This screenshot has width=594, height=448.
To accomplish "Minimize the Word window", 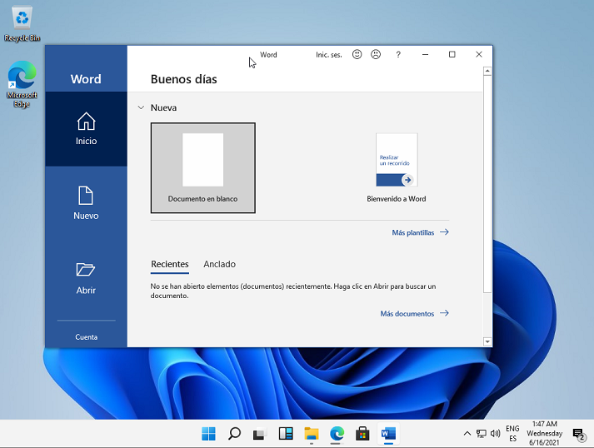I will pos(425,54).
